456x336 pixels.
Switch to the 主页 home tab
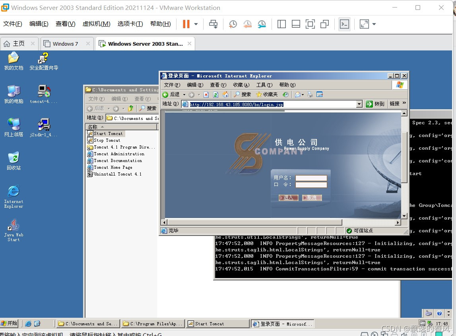[19, 44]
